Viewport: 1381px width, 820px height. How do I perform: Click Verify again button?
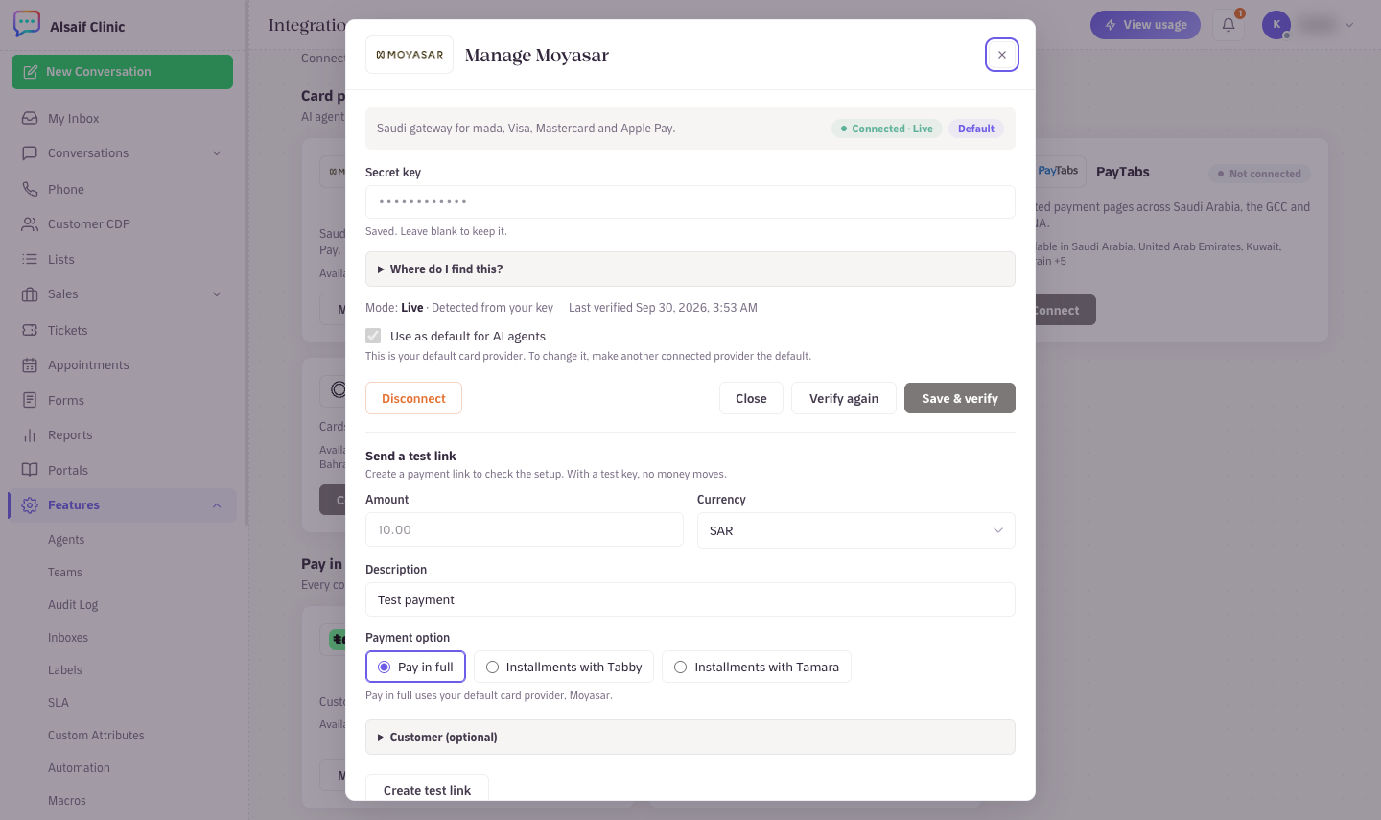point(844,398)
